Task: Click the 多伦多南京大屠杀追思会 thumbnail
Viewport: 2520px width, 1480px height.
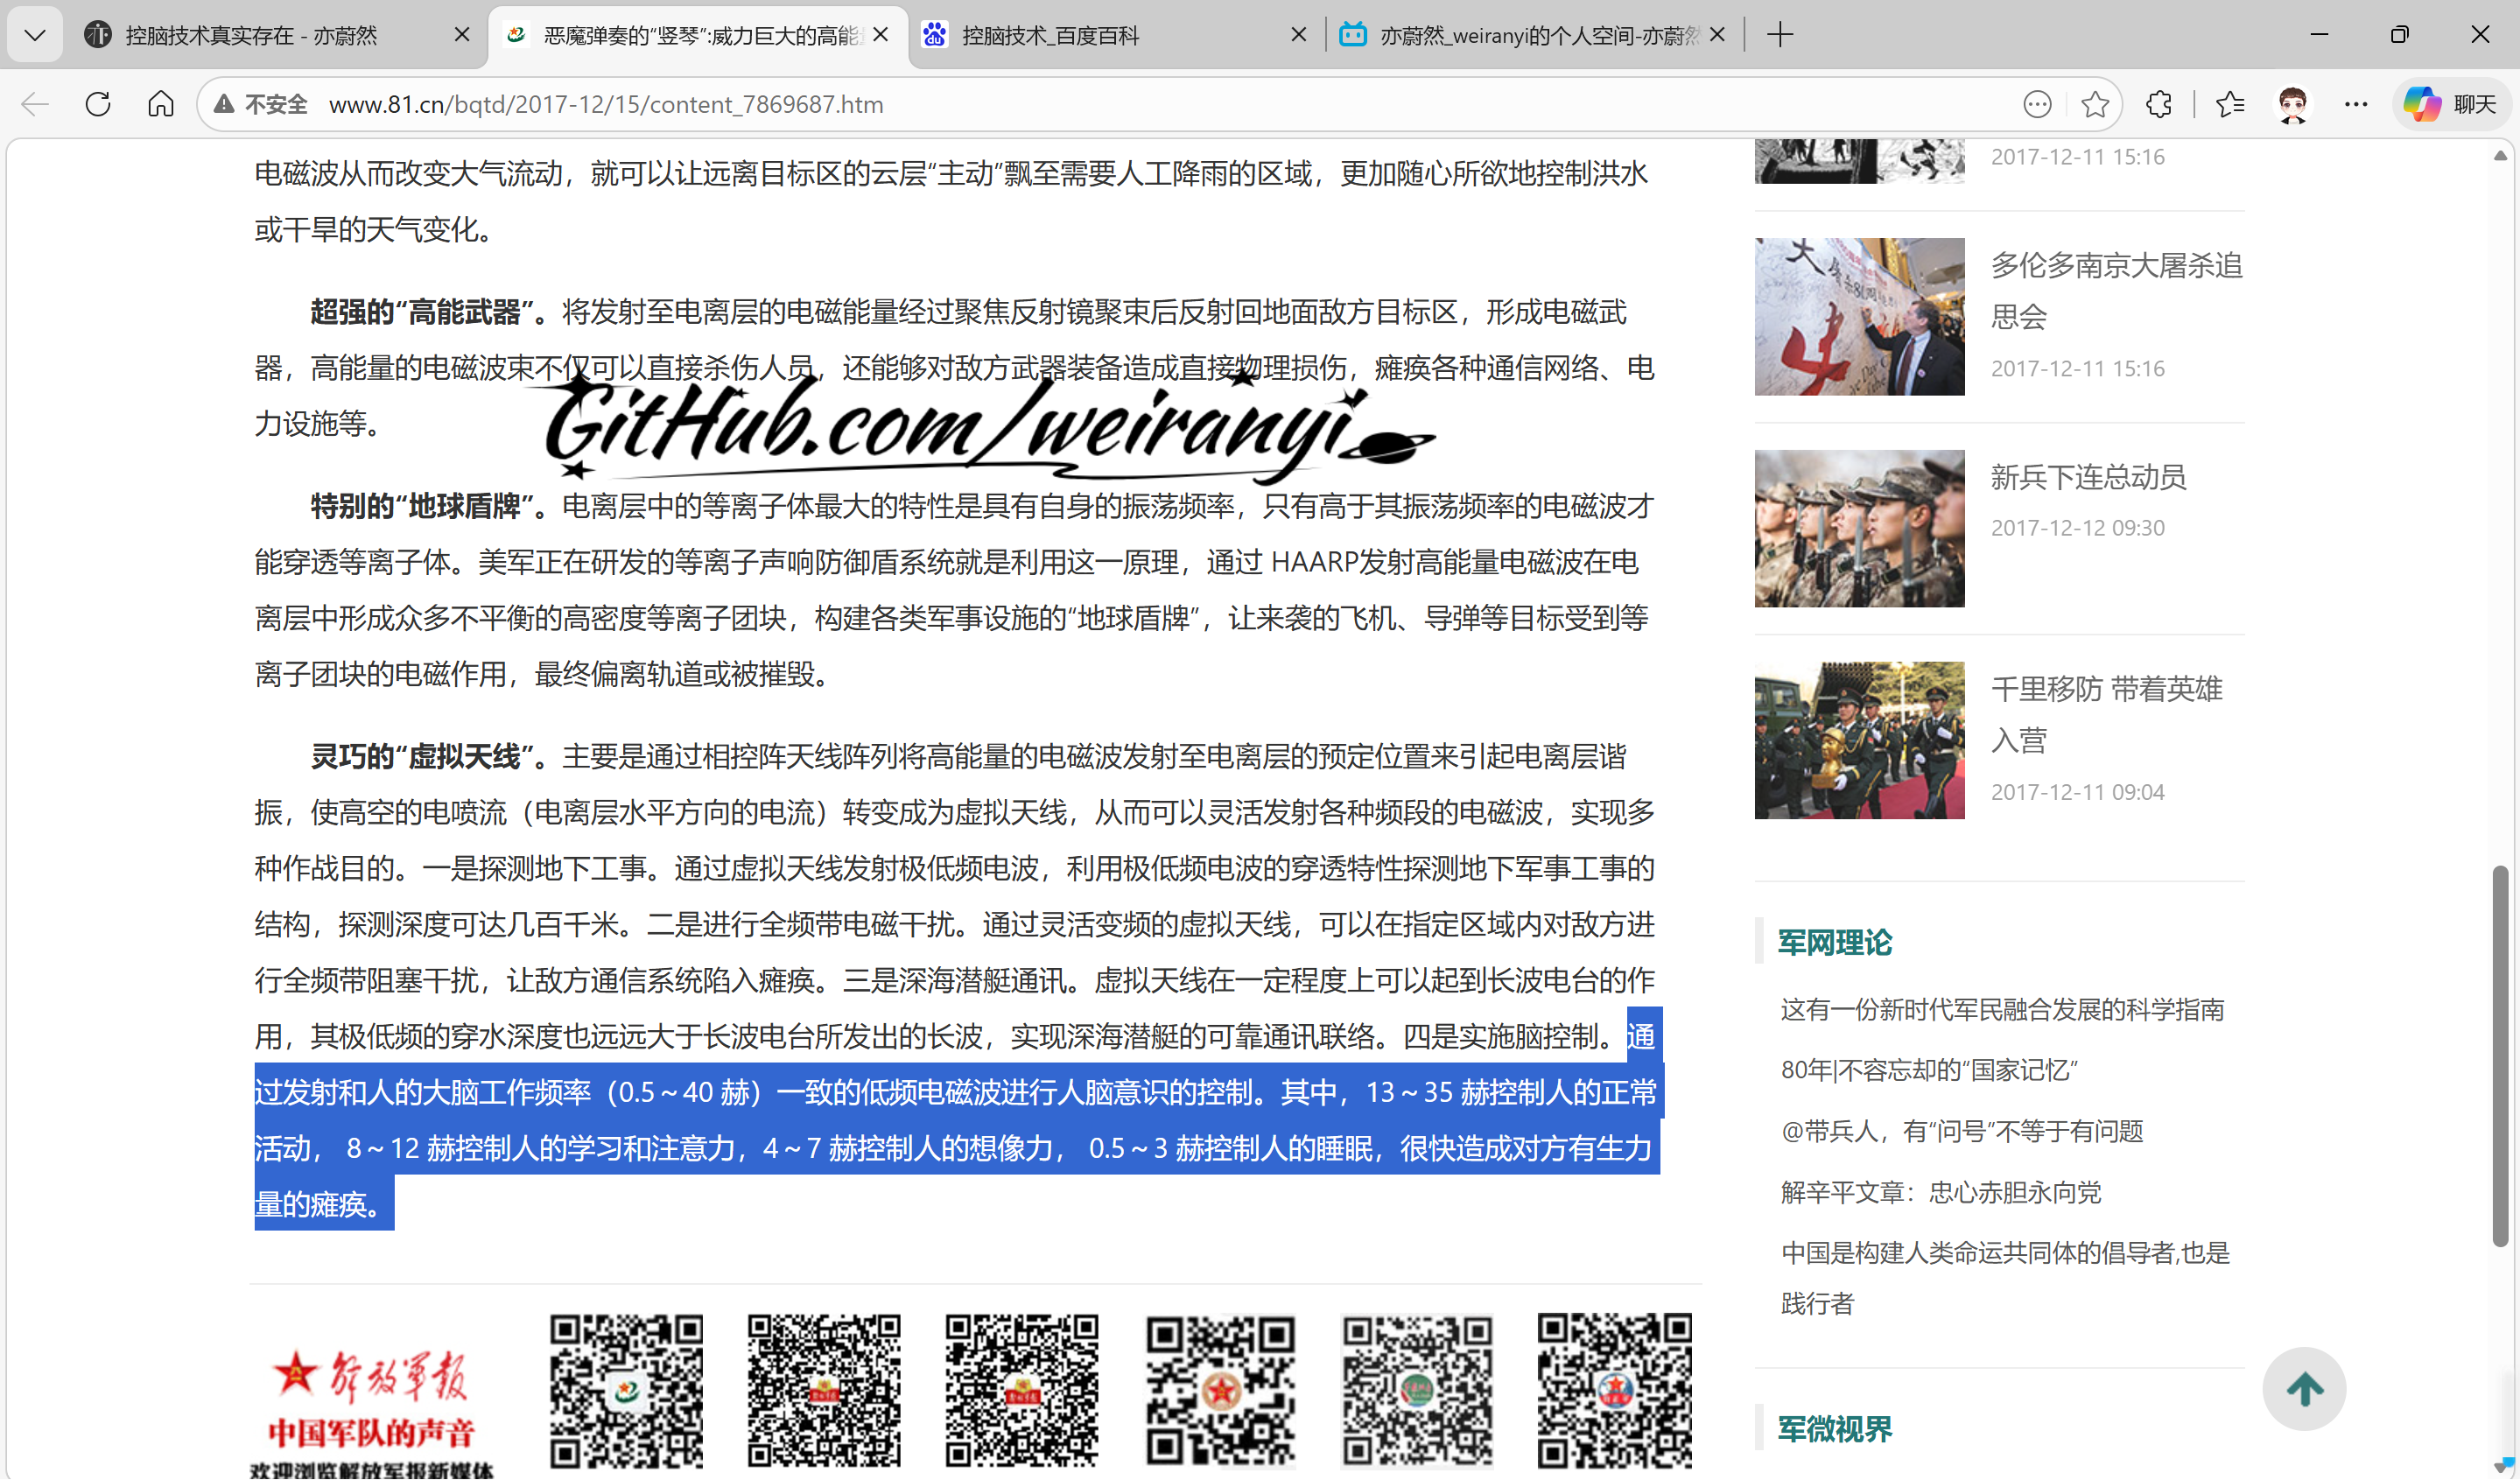Action: click(x=1858, y=316)
